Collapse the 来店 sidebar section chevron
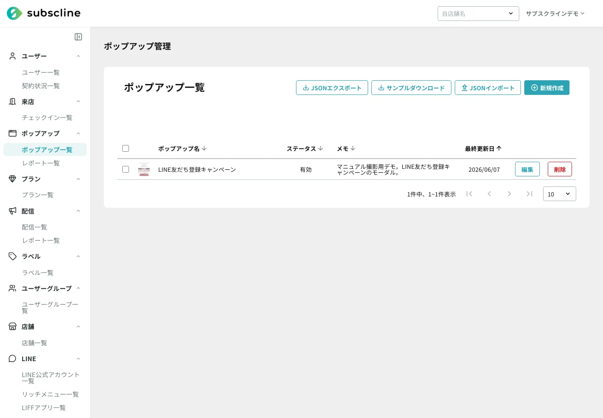The height and width of the screenshot is (418, 603). [x=78, y=102]
